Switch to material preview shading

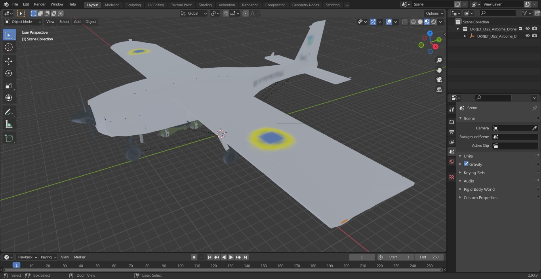click(427, 22)
